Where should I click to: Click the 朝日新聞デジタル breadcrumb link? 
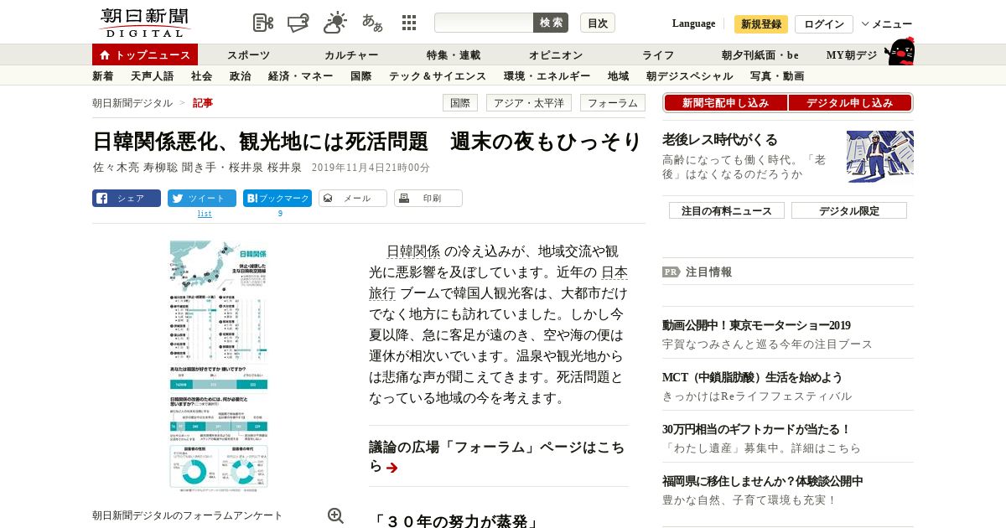click(x=132, y=103)
